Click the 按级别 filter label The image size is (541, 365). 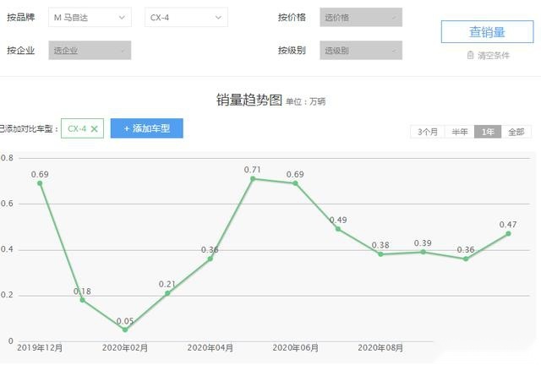(x=292, y=51)
